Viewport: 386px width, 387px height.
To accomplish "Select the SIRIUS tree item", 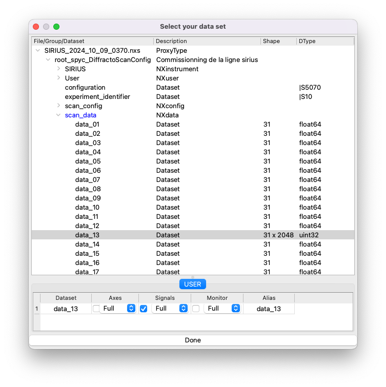I will [x=75, y=69].
